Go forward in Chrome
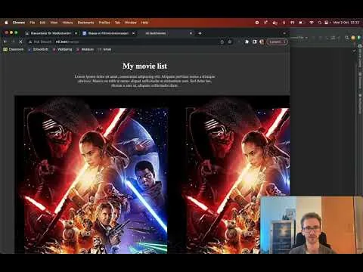363x272 pixels. [x=13, y=42]
